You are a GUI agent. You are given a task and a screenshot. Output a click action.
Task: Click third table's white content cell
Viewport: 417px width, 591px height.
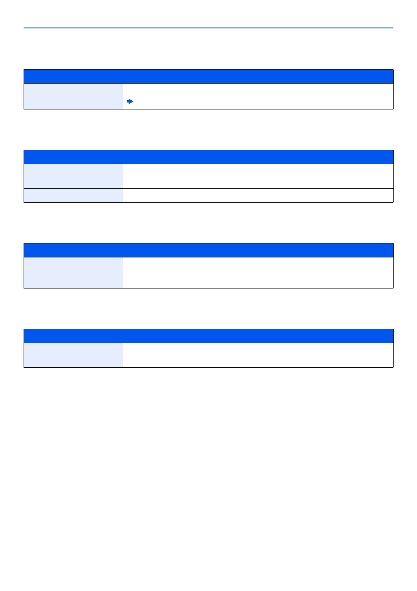(x=258, y=273)
